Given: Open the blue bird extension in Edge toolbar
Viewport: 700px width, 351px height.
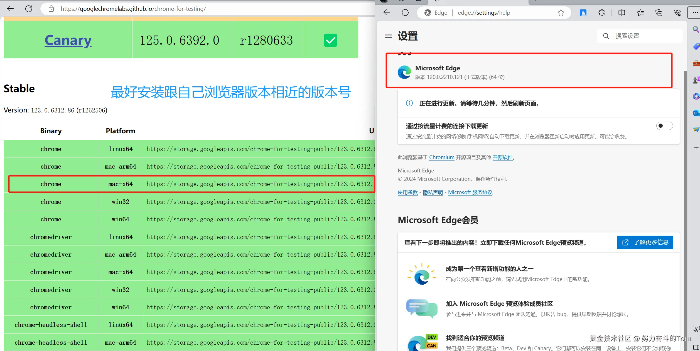Looking at the screenshot, I should 583,13.
